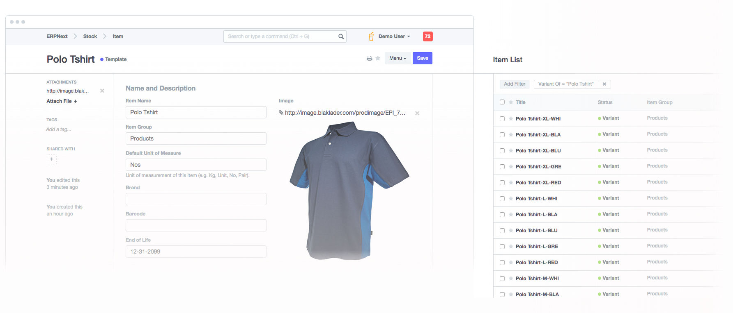Open the Menu dropdown
Viewport: 733px width, 313px height.
398,58
